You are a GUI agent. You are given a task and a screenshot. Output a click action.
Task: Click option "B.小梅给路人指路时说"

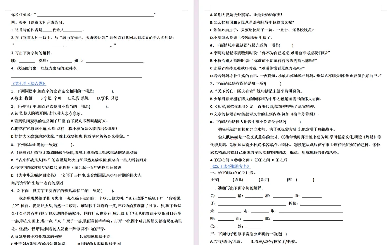[x=264, y=60]
